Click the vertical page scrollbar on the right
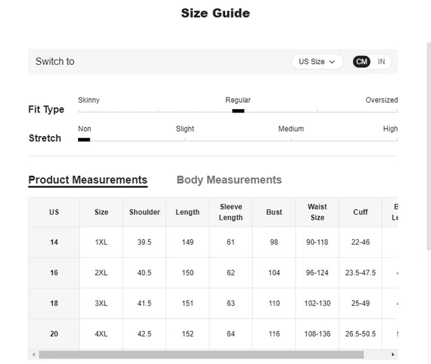This screenshot has width=431, height=364. [429, 146]
